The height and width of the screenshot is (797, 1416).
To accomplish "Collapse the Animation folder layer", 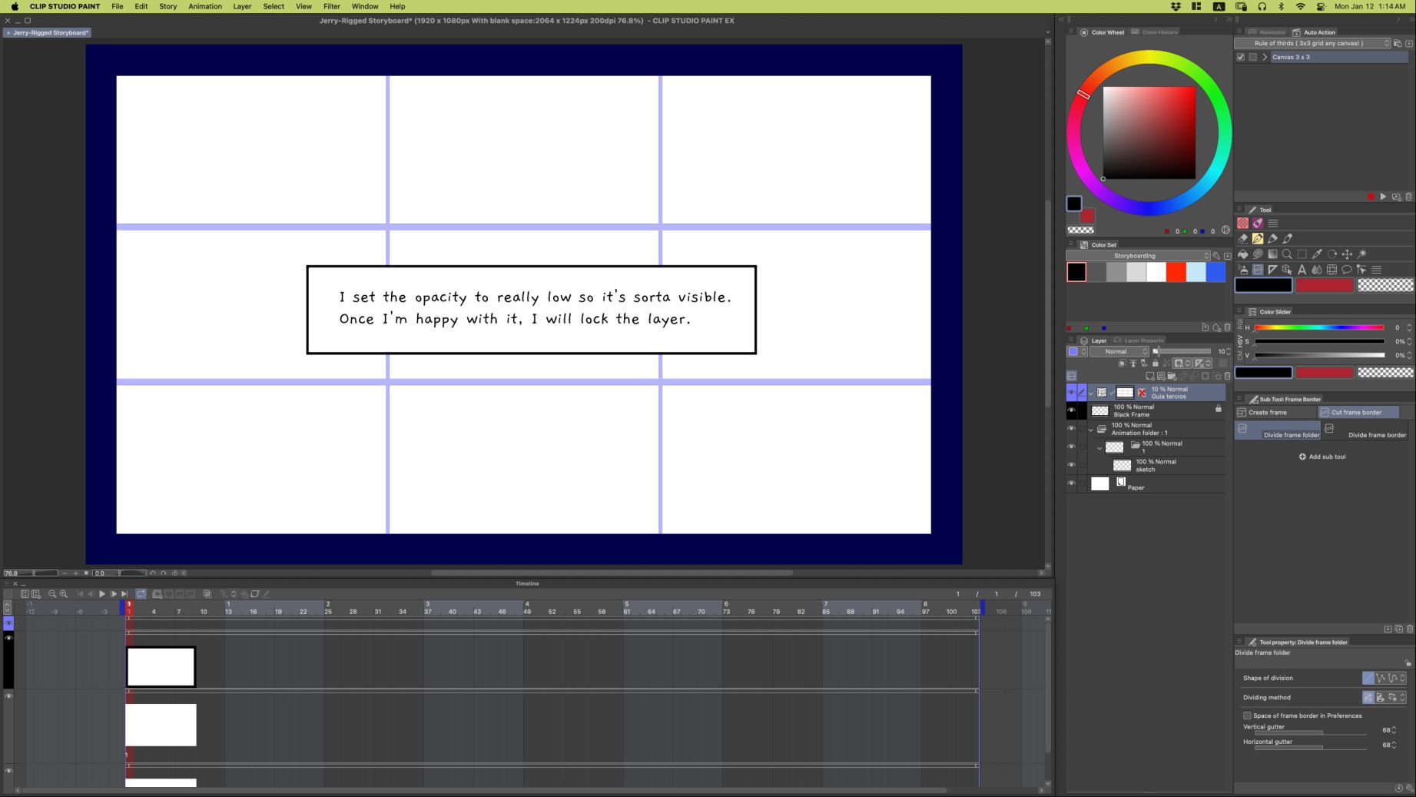I will pyautogui.click(x=1090, y=430).
